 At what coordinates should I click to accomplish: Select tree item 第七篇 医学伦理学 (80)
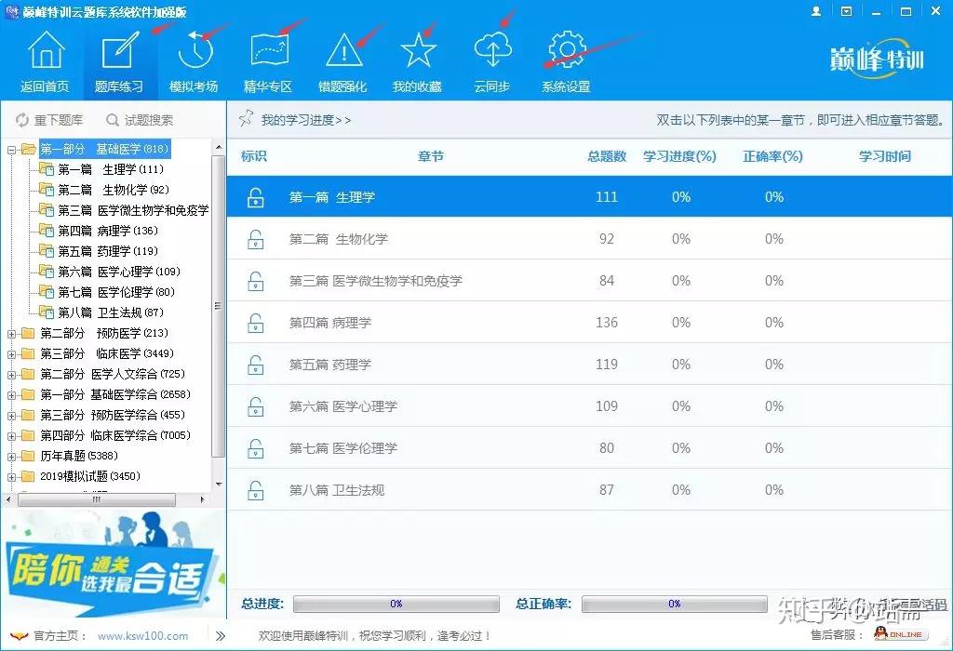tap(116, 292)
